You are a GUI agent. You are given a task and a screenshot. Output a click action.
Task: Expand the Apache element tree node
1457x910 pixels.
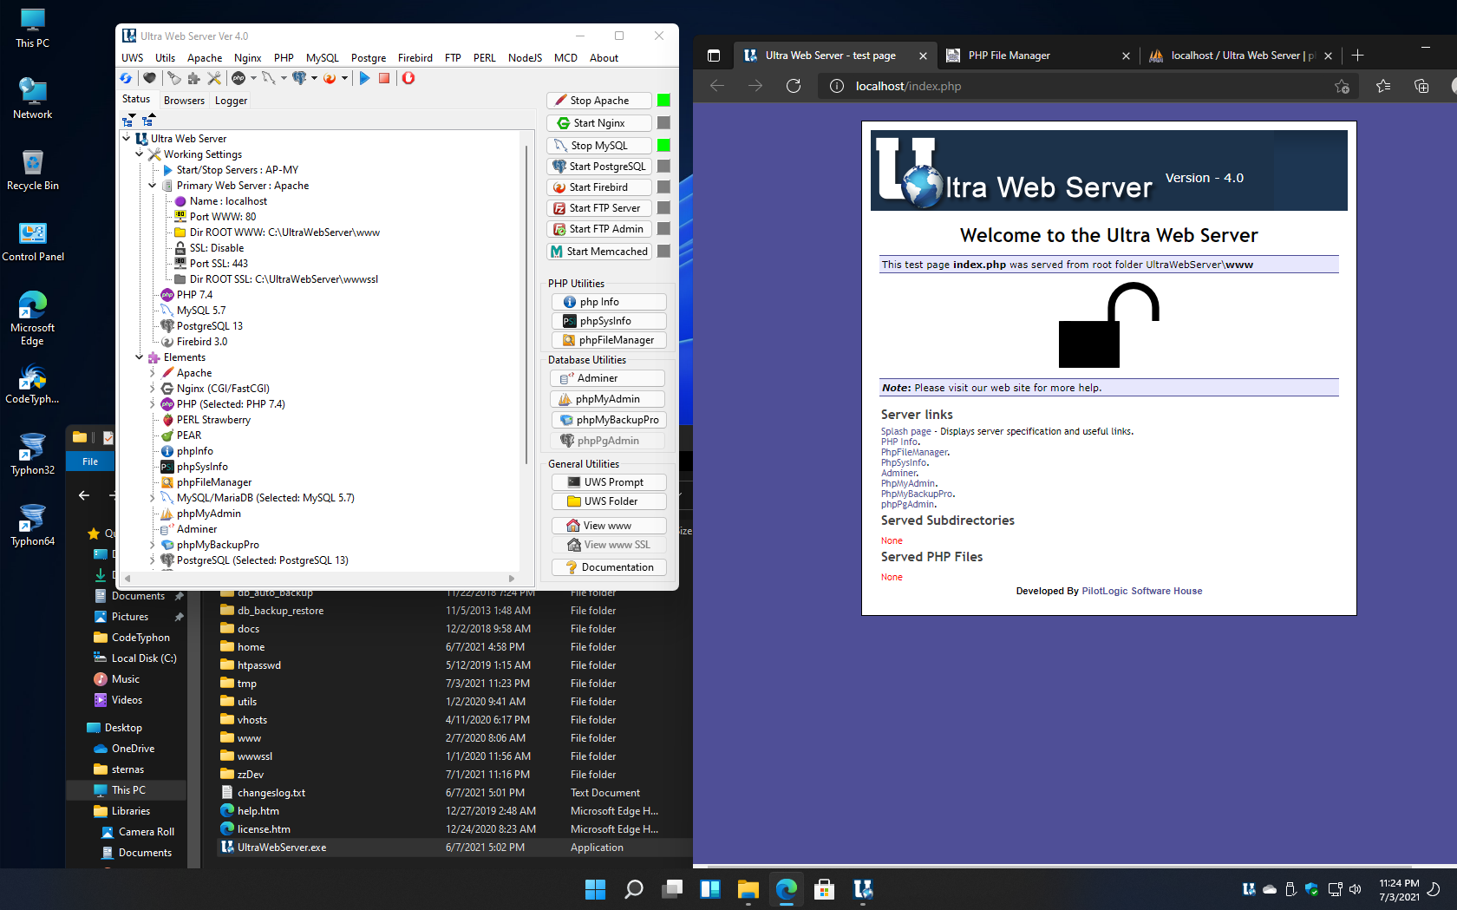[x=152, y=373]
